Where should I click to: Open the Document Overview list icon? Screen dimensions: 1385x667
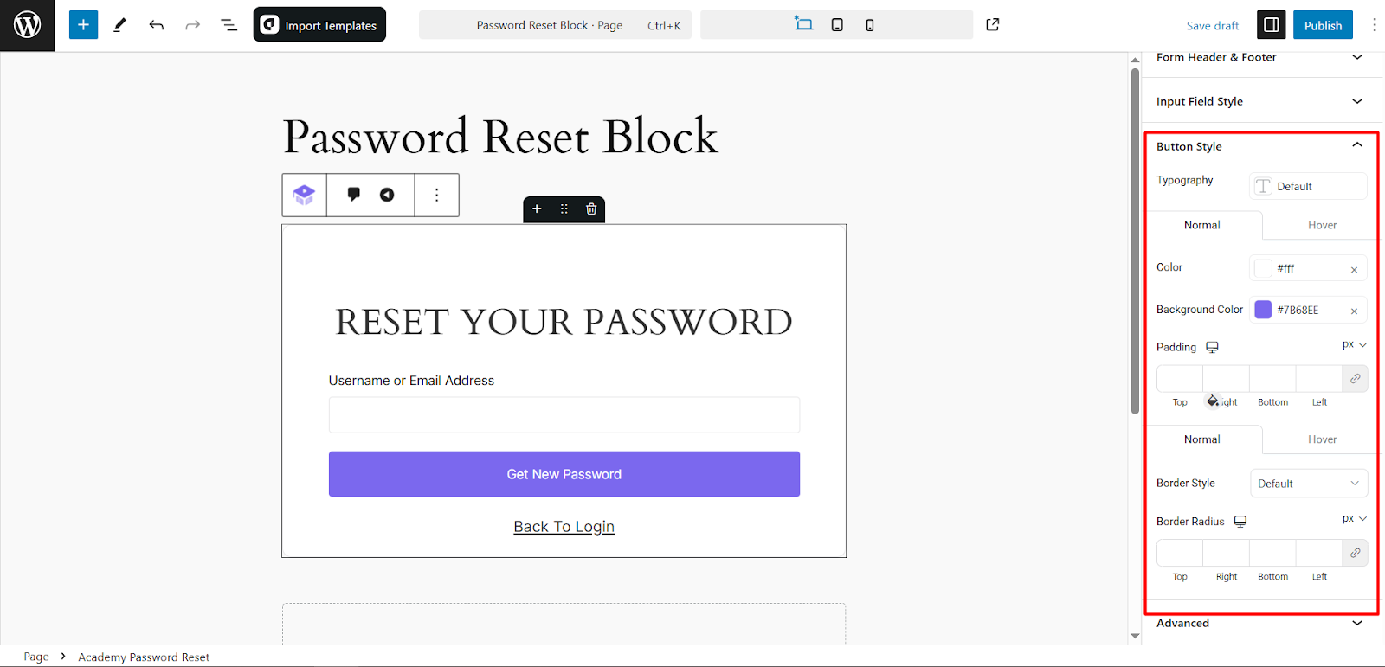click(229, 25)
